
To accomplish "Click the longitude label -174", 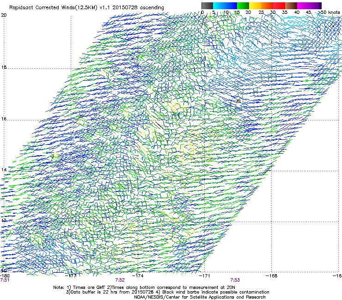I will (138, 276).
